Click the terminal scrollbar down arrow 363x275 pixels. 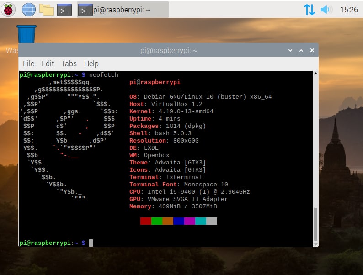pos(315,244)
